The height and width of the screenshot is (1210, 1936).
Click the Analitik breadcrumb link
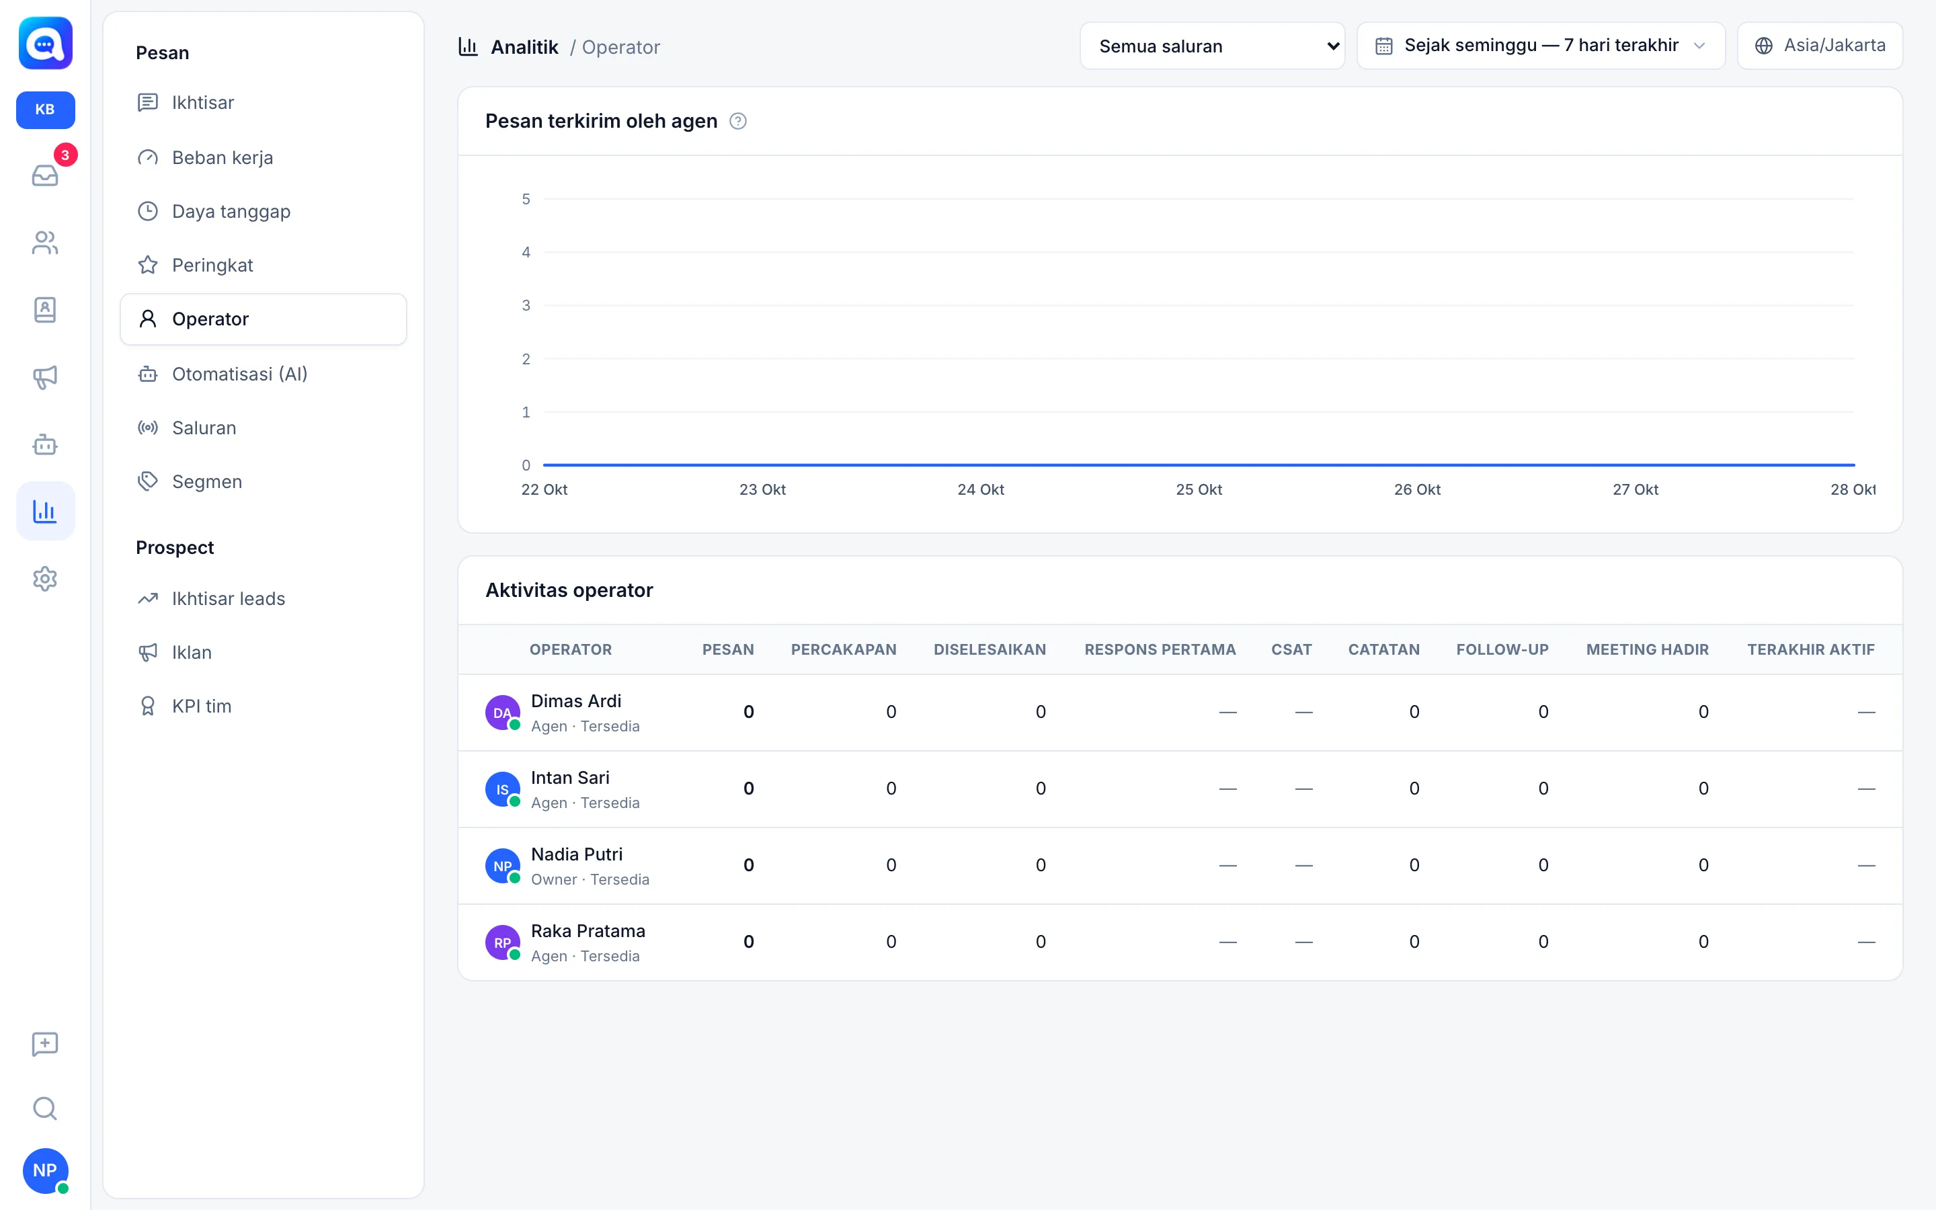point(524,47)
